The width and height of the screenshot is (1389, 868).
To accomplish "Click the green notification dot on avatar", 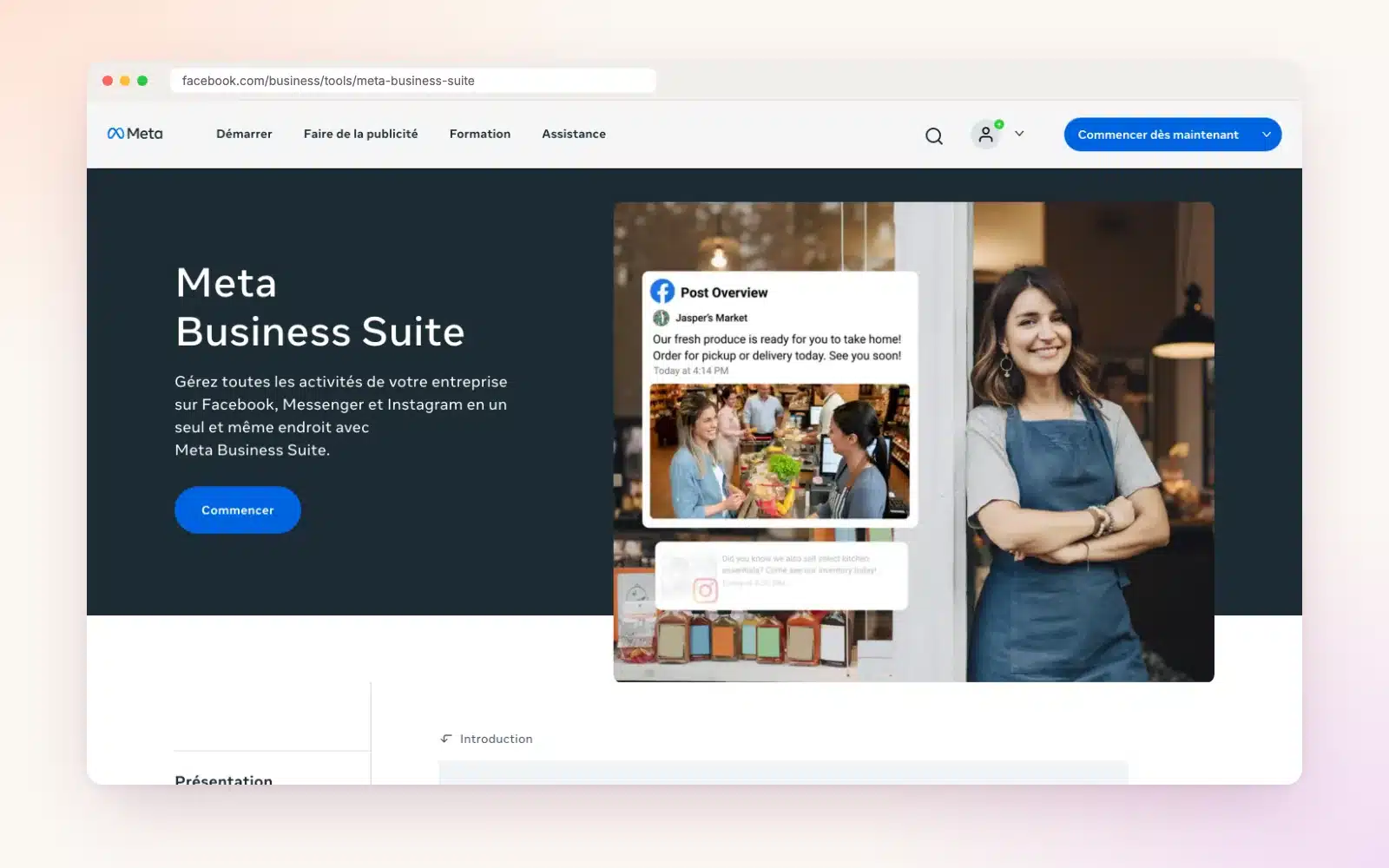I will (999, 124).
